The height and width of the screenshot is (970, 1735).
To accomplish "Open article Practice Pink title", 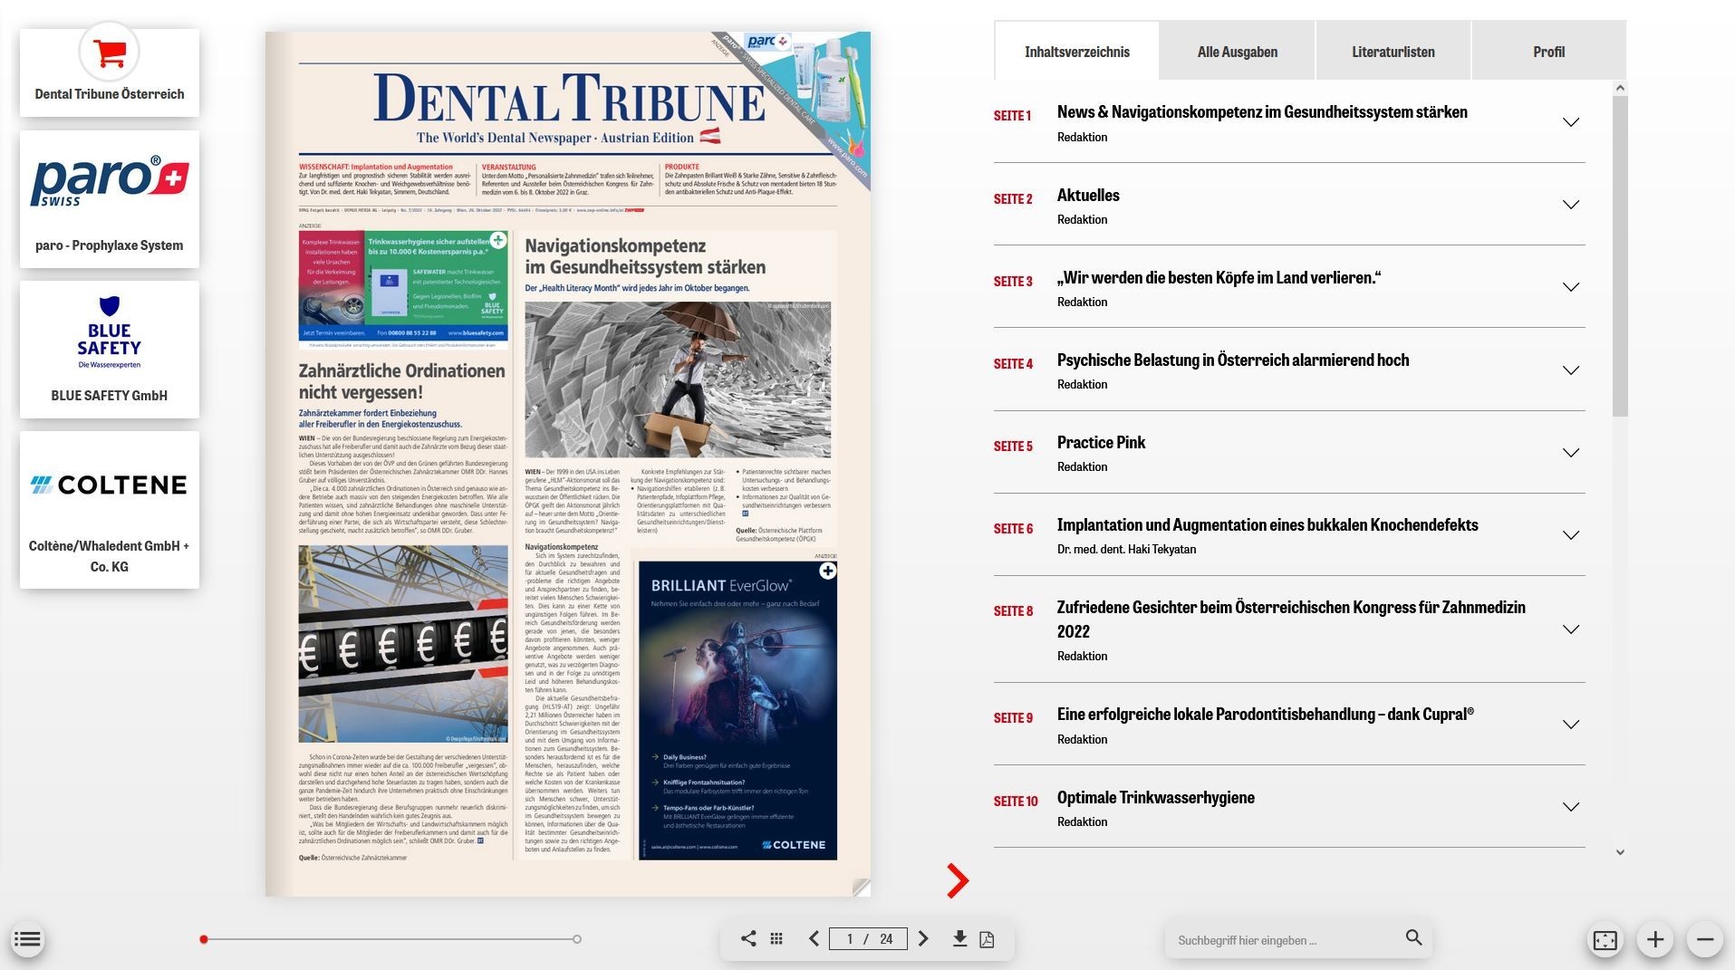I will (x=1101, y=442).
